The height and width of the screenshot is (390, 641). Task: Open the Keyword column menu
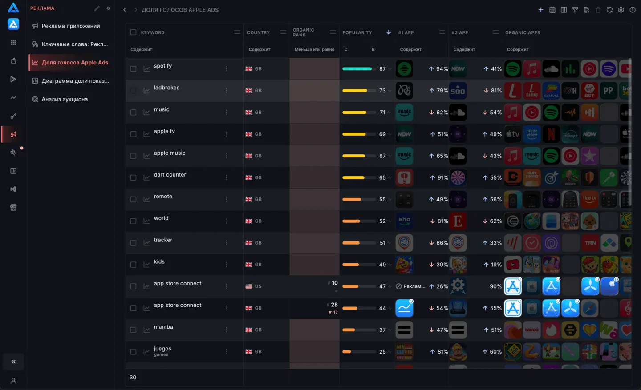(237, 32)
